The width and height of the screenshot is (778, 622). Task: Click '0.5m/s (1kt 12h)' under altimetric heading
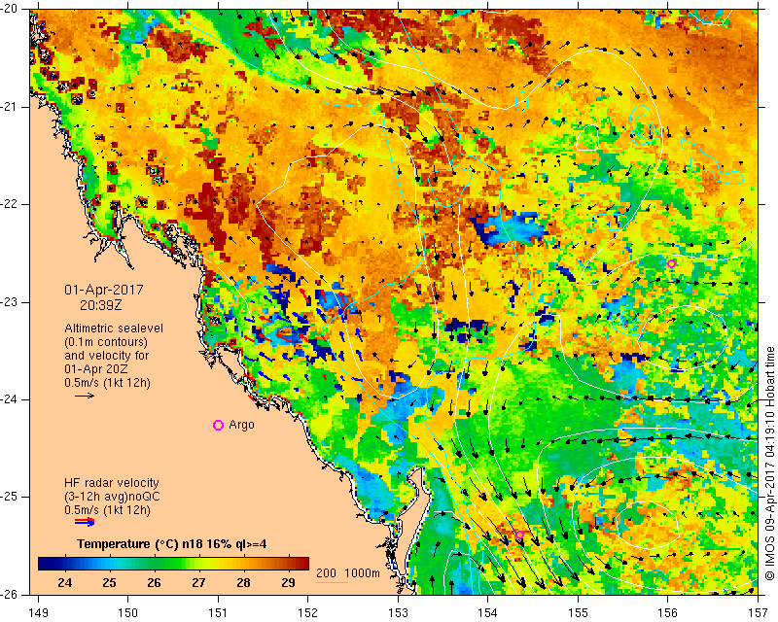pyautogui.click(x=107, y=382)
